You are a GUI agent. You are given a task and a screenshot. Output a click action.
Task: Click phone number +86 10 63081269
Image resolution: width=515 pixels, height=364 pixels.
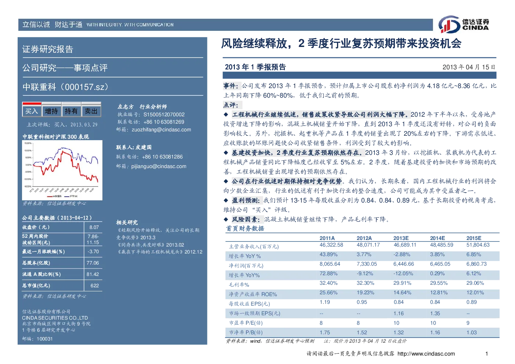(x=164, y=122)
